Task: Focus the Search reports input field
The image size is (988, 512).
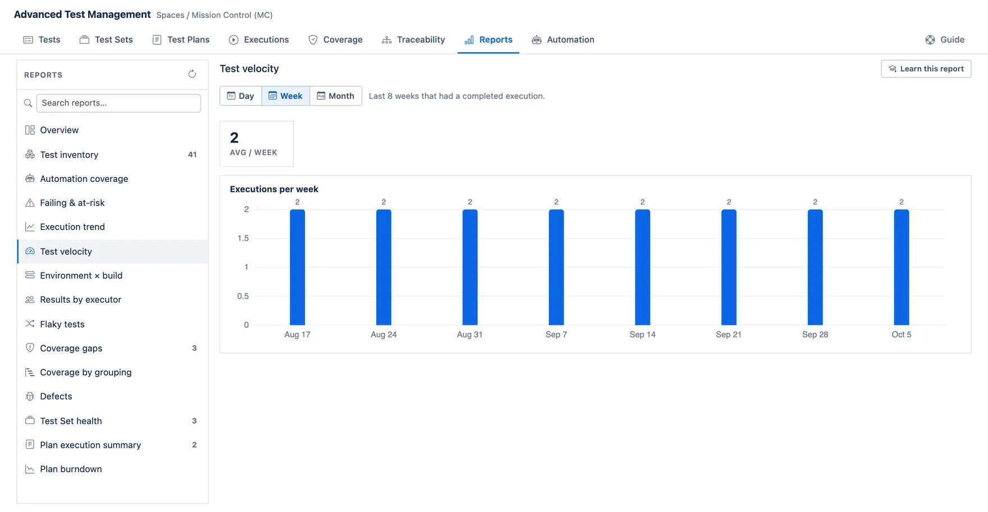Action: click(x=118, y=103)
